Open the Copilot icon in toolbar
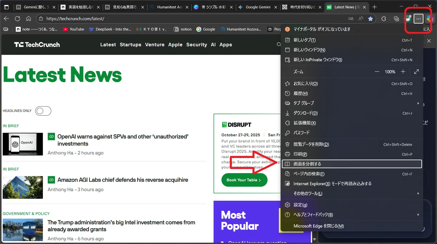Screen dimensions: 437x244 point(430,19)
